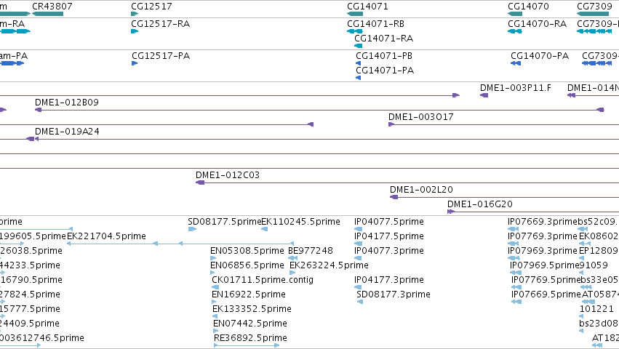Select the SD08177.5prime EST label
The width and height of the screenshot is (619, 349).
point(225,222)
